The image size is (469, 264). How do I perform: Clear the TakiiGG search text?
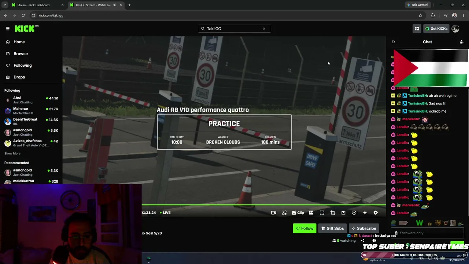[x=264, y=29]
